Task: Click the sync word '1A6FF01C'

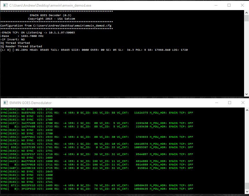Action: pyautogui.click(x=28, y=137)
